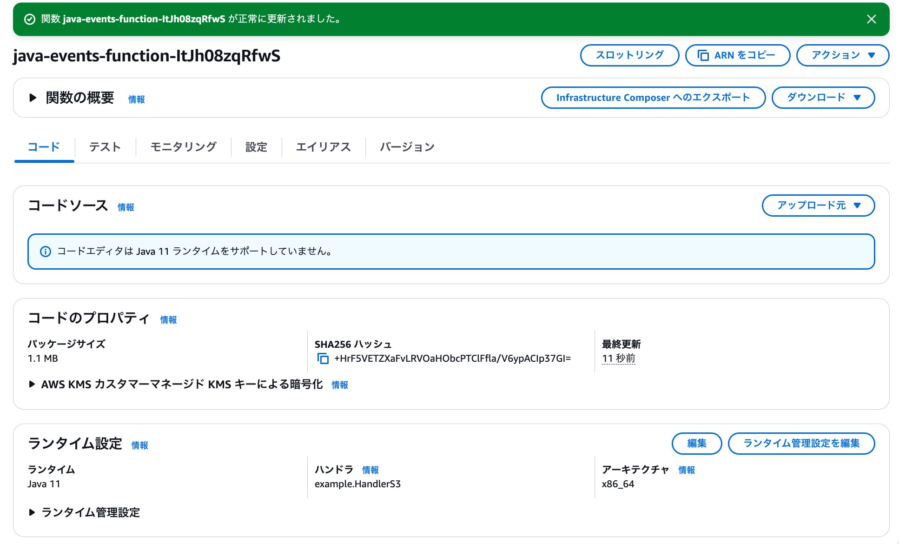The width and height of the screenshot is (899, 544).
Task: Expand the 関数の概要 section
Action: click(33, 98)
